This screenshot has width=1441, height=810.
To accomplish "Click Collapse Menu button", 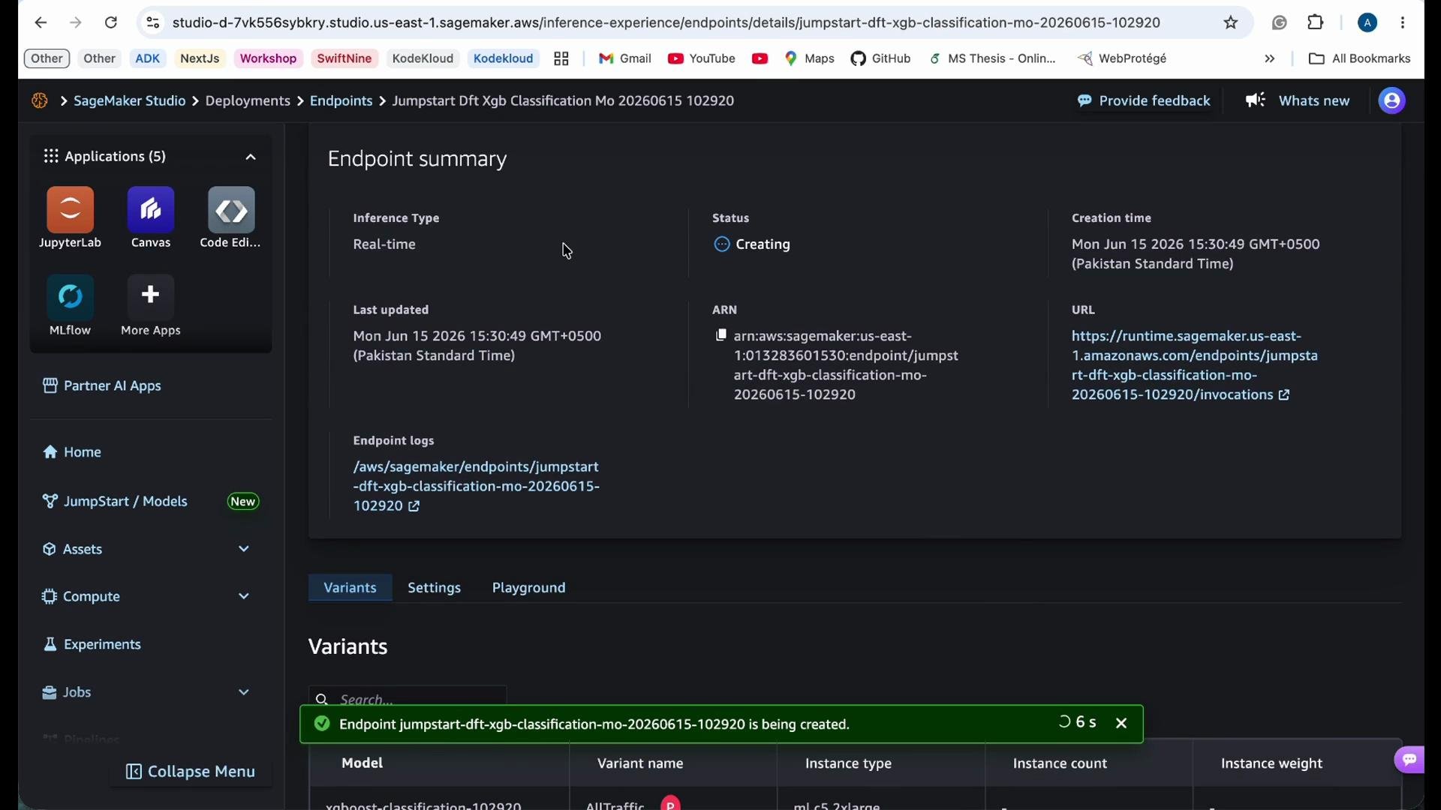I will [x=191, y=771].
